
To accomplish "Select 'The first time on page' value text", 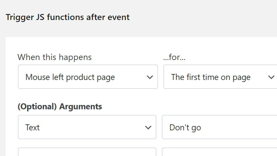I will [x=211, y=77].
